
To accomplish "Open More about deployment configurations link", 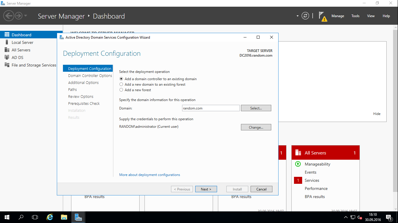I will pyautogui.click(x=149, y=175).
